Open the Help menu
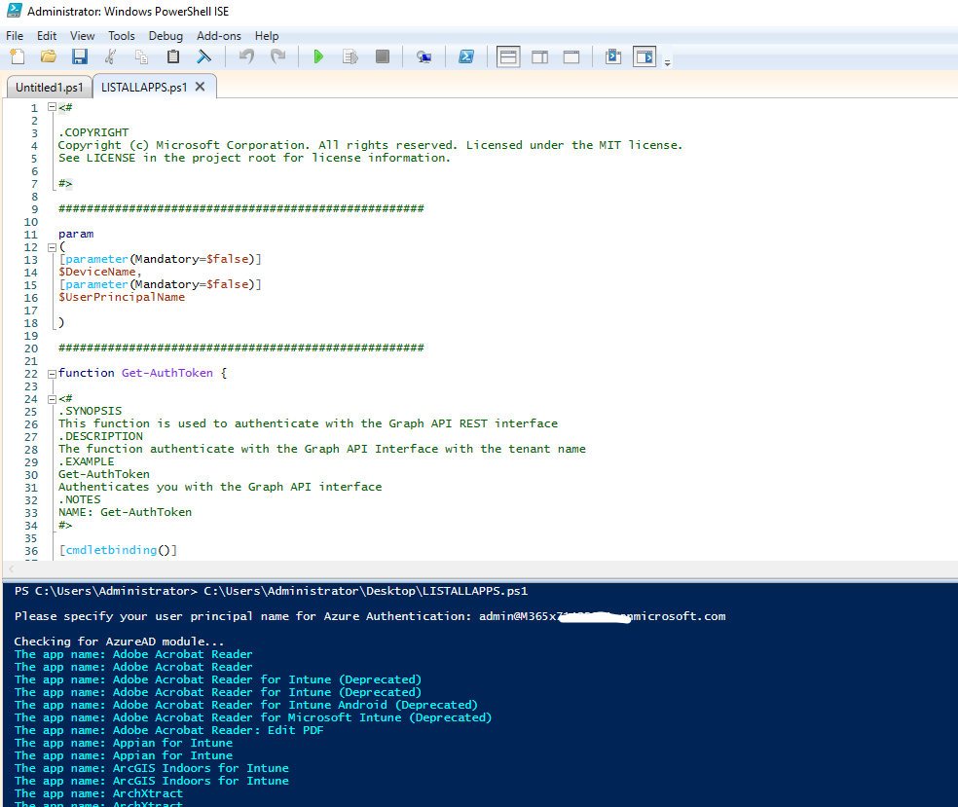958x807 pixels. [x=267, y=36]
